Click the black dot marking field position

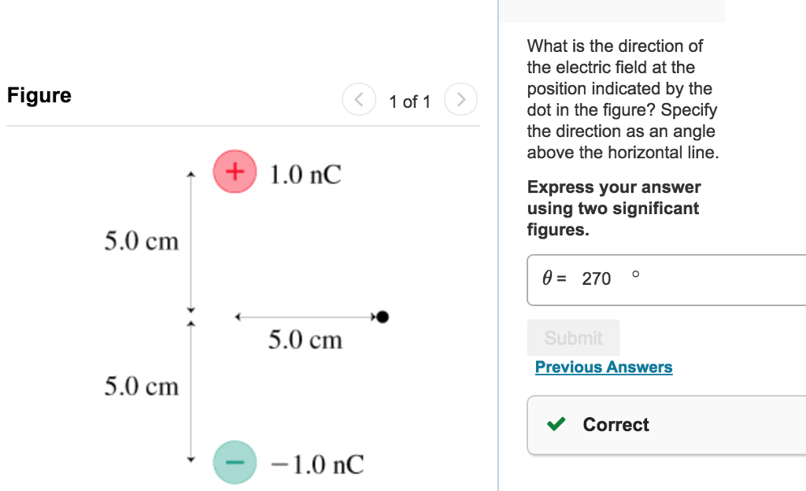pyautogui.click(x=383, y=316)
